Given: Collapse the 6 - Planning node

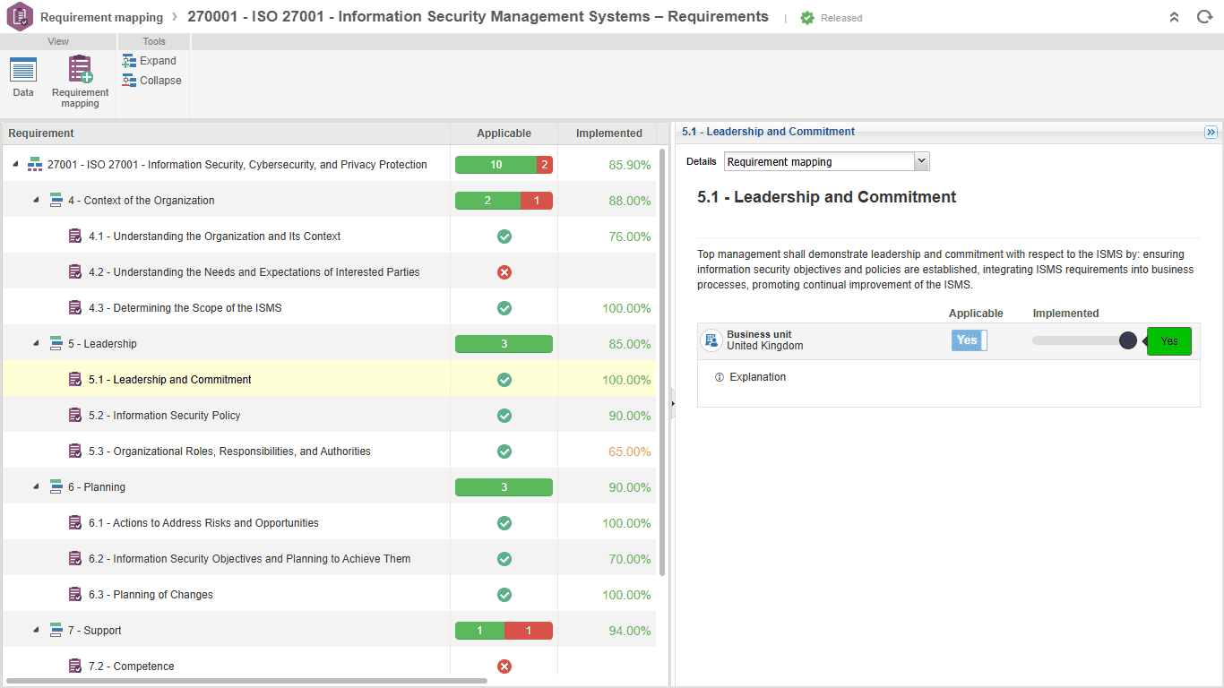Looking at the screenshot, I should (x=36, y=487).
